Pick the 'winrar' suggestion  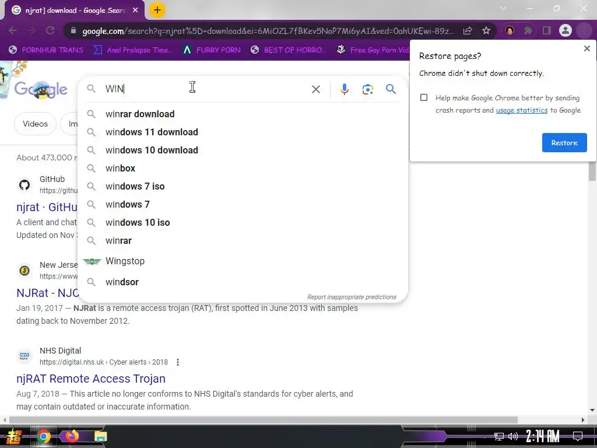[243, 241]
